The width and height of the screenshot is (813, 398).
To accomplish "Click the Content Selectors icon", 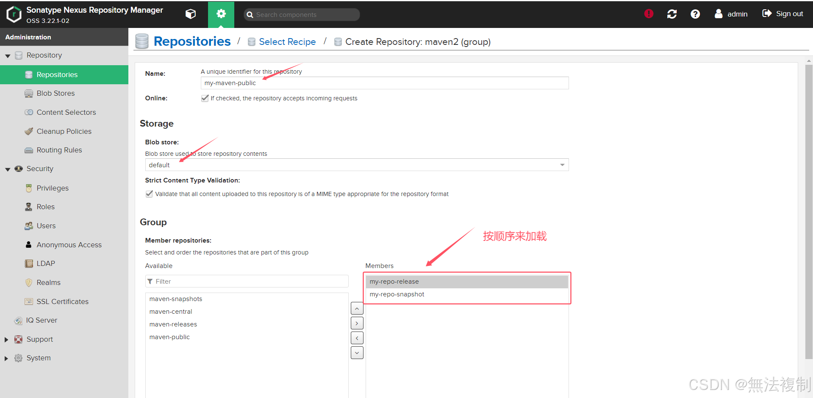I will (x=28, y=112).
